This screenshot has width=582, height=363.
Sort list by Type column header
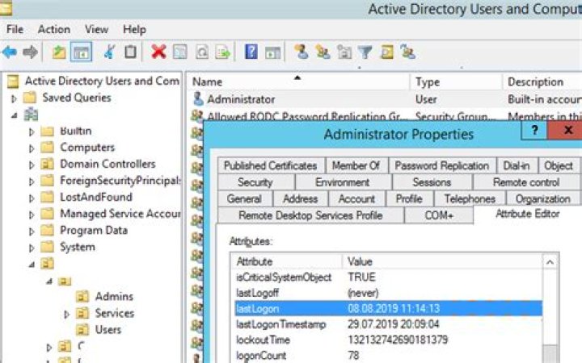click(x=457, y=81)
